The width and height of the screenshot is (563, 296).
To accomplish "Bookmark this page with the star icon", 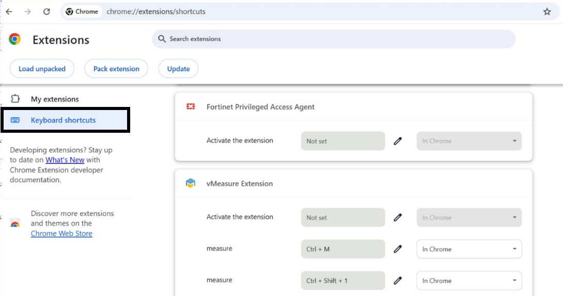I will click(547, 11).
